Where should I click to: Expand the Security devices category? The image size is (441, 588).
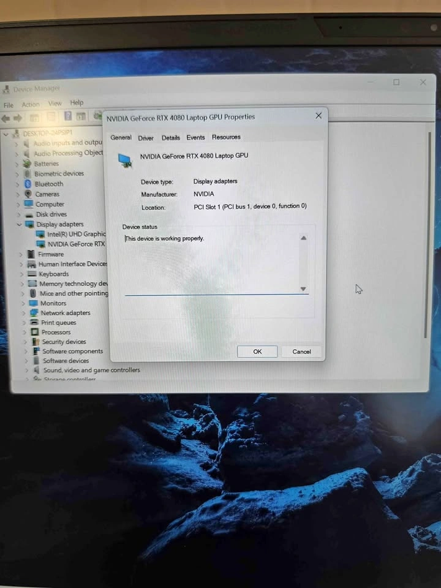25,342
